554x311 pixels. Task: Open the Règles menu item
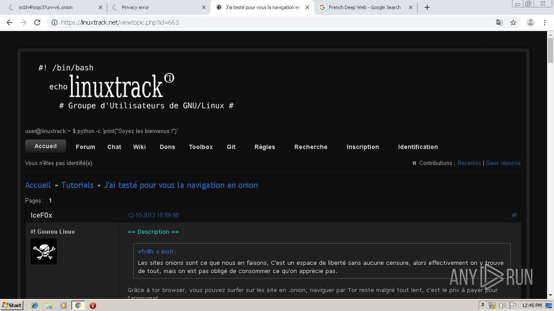pyautogui.click(x=264, y=147)
